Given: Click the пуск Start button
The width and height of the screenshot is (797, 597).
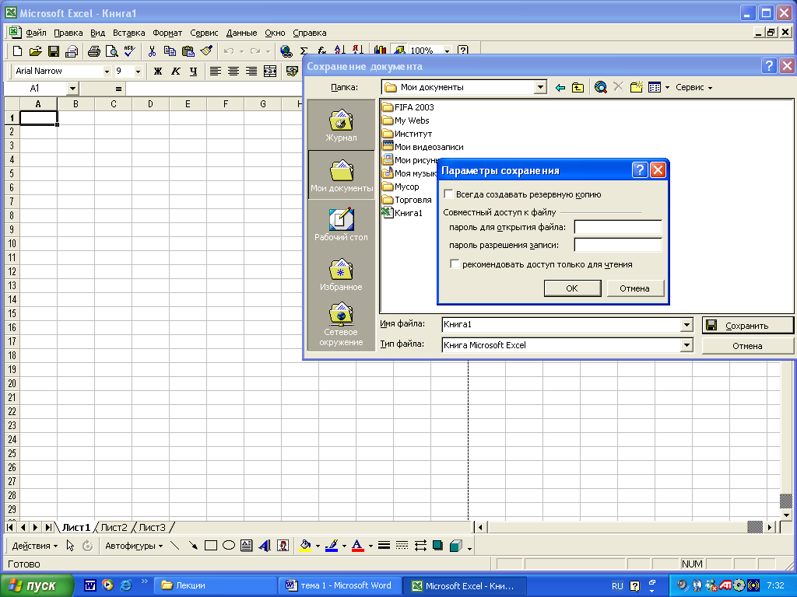Looking at the screenshot, I should pos(37,586).
